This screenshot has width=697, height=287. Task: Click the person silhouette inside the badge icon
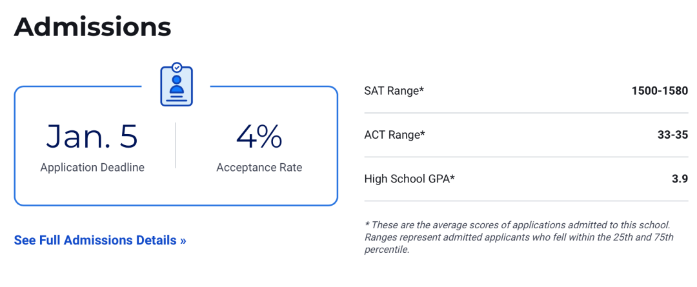(x=177, y=85)
